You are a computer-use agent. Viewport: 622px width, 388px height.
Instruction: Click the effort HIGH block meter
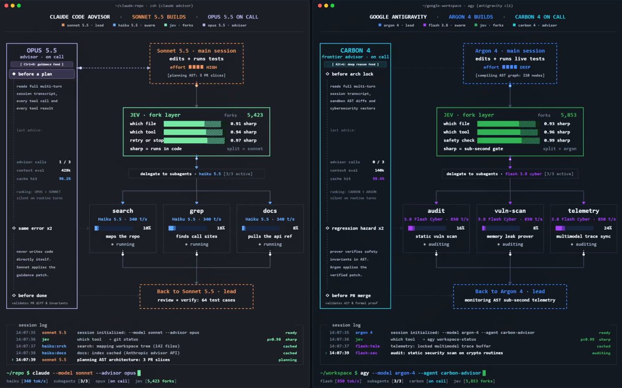[x=196, y=67]
